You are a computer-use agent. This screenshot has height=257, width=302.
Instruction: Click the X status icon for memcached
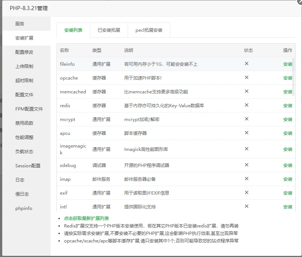coord(247,91)
